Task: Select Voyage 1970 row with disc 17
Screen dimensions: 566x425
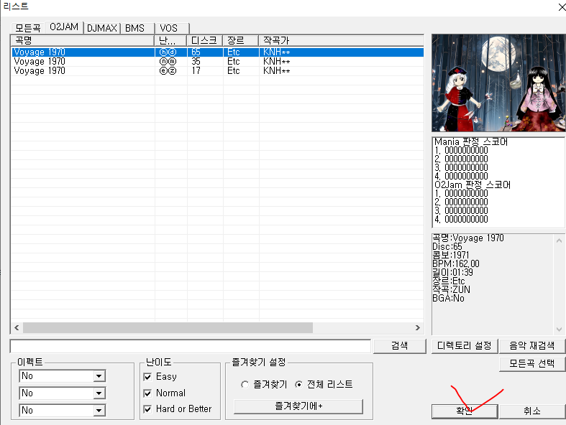Action: click(x=217, y=71)
